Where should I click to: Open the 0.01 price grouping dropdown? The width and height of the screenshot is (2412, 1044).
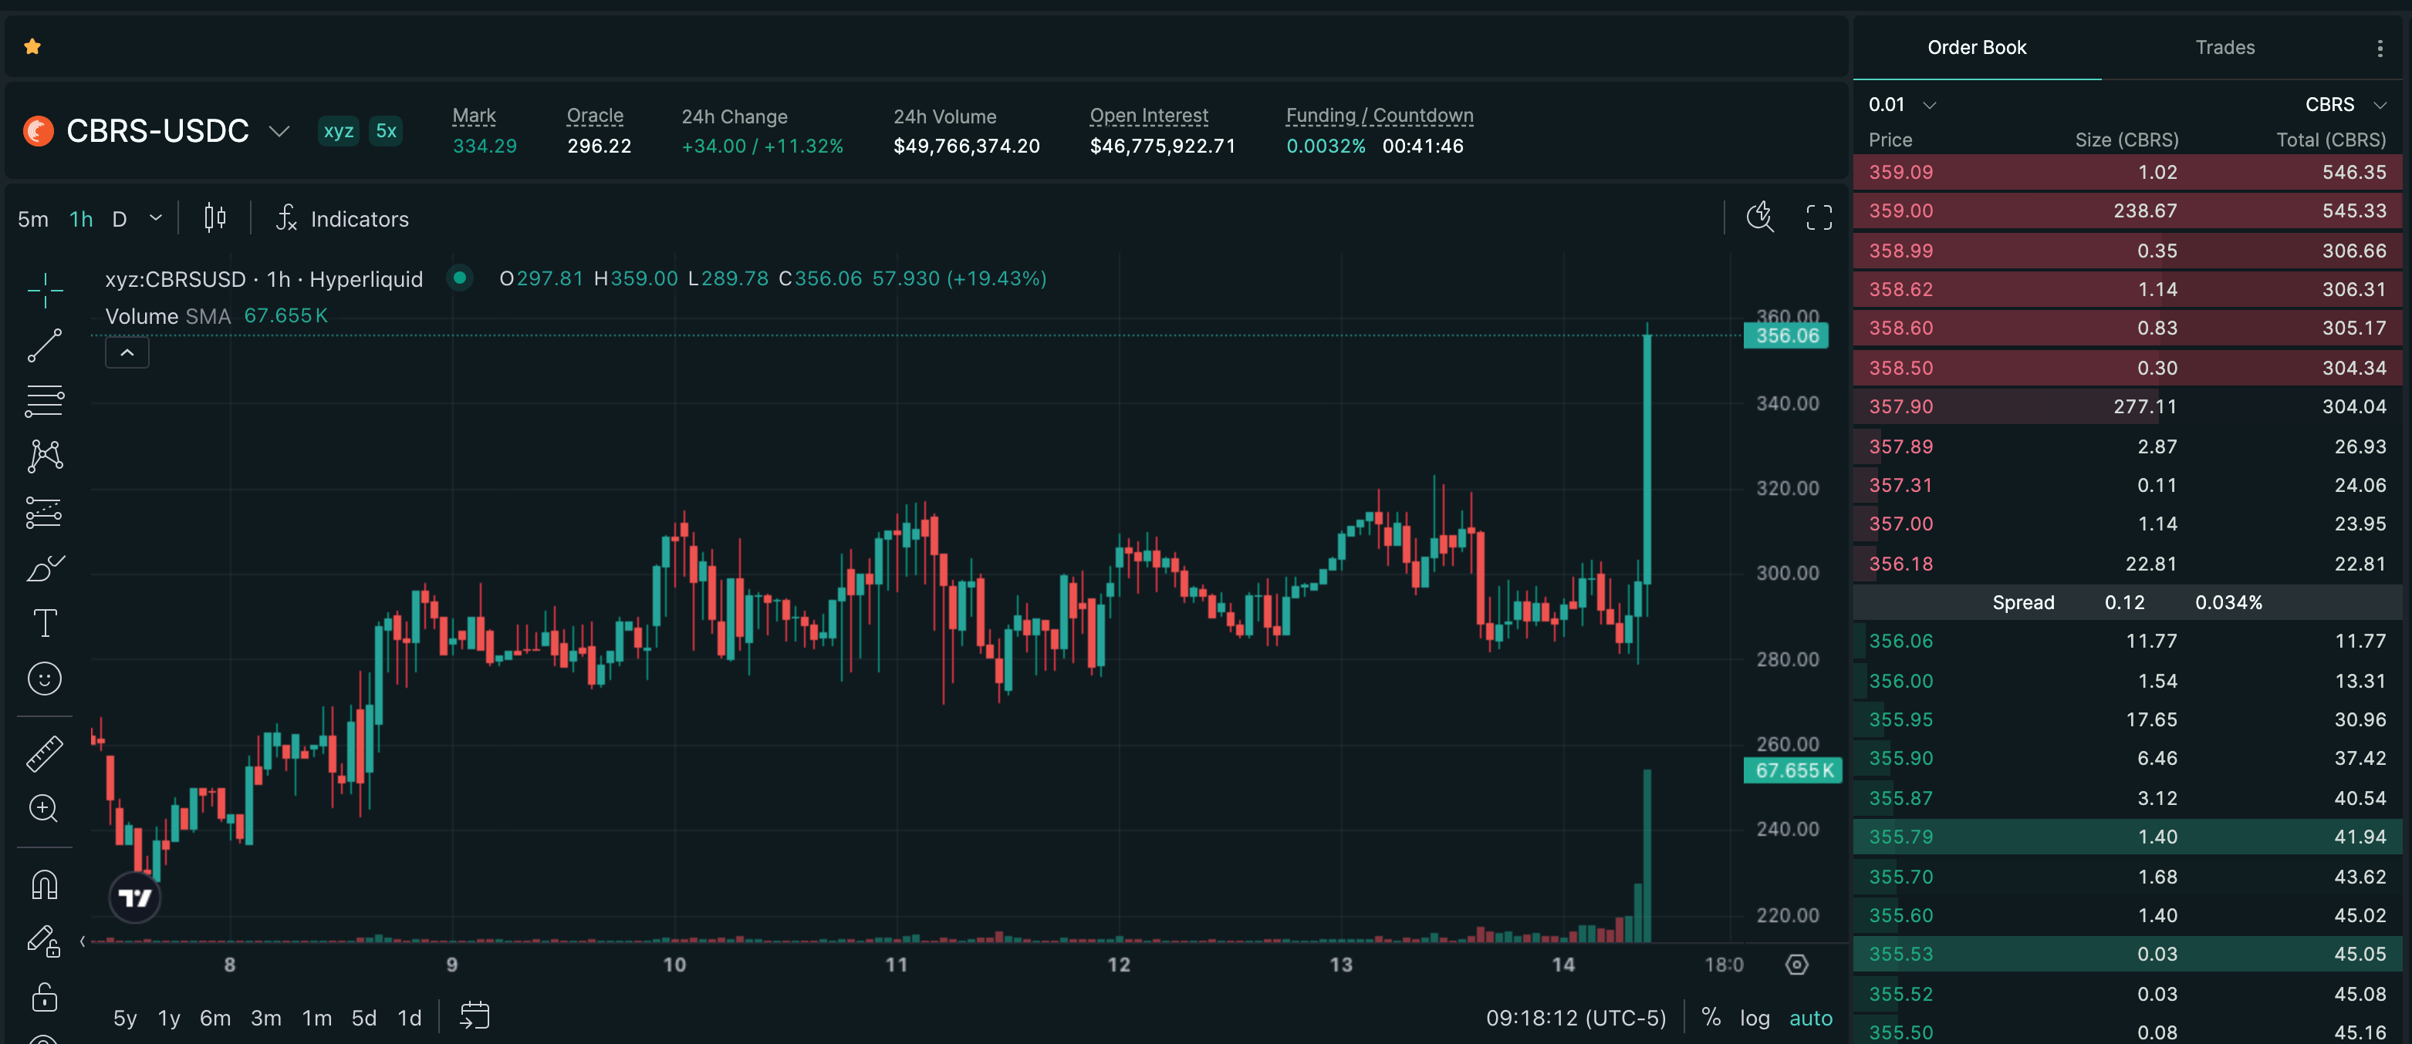click(x=1902, y=105)
